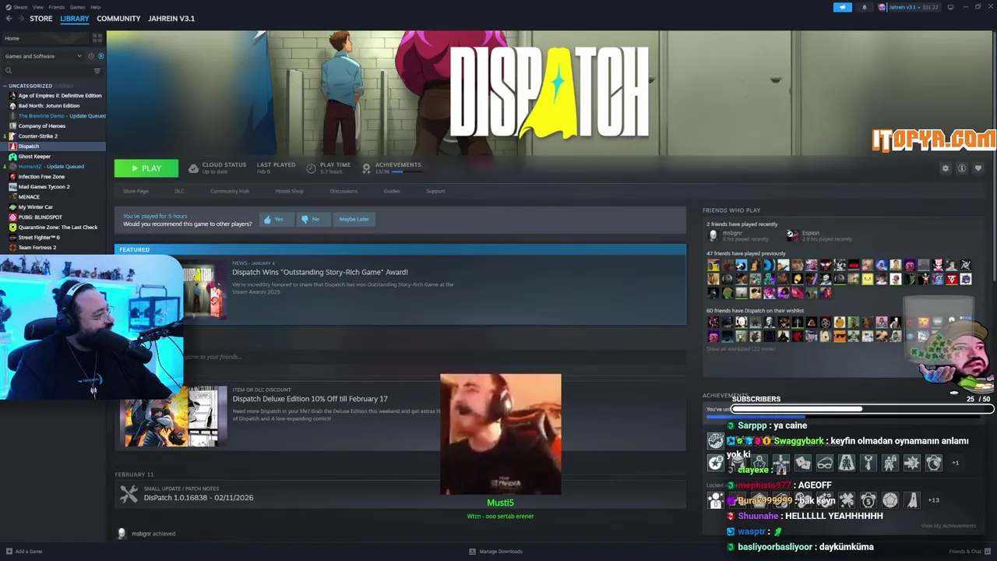Image resolution: width=997 pixels, height=561 pixels.
Task: Open the game settings gear icon
Action: click(x=946, y=168)
